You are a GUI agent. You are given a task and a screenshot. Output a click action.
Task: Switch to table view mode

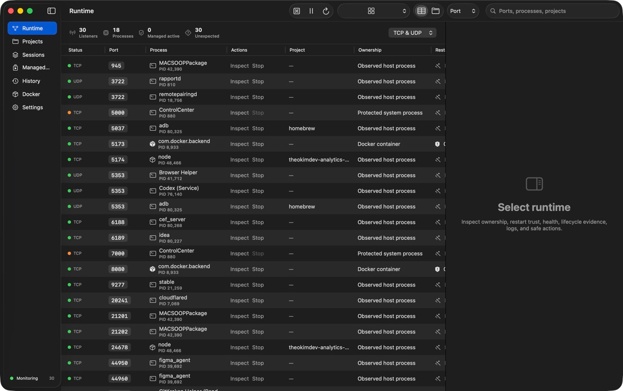[x=421, y=11]
